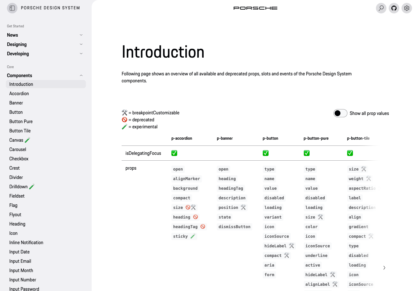This screenshot has height=291, width=419.
Task: Click the iconSource prop under p-button
Action: point(277,236)
